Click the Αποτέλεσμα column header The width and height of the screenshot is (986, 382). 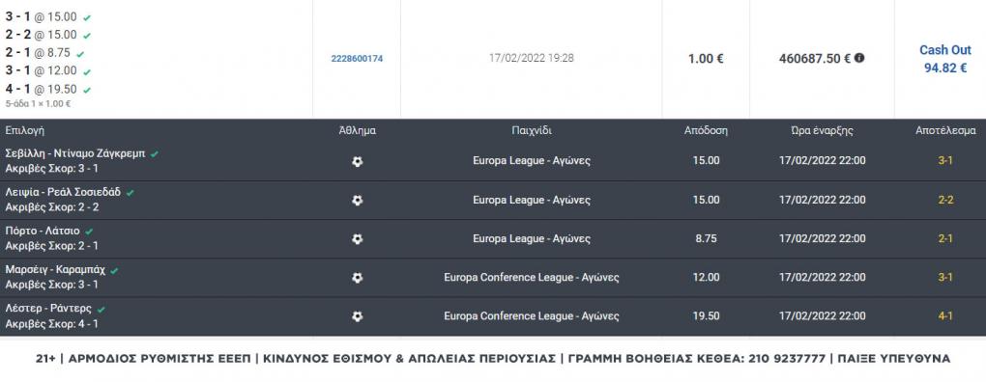pyautogui.click(x=945, y=131)
